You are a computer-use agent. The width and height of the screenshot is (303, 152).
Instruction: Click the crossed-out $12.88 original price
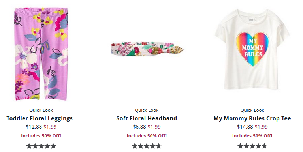tap(34, 127)
